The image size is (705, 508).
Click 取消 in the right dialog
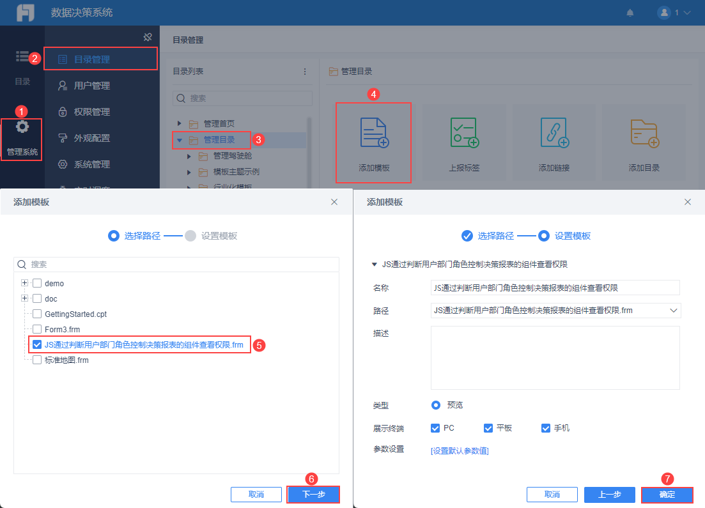pos(552,495)
